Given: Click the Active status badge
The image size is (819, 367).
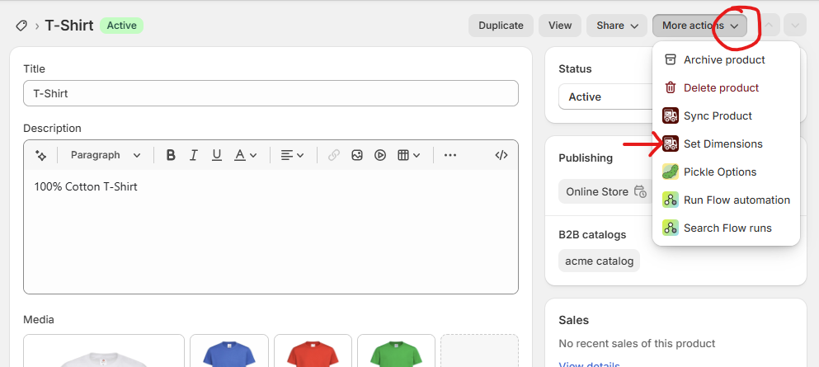Looking at the screenshot, I should pos(122,26).
